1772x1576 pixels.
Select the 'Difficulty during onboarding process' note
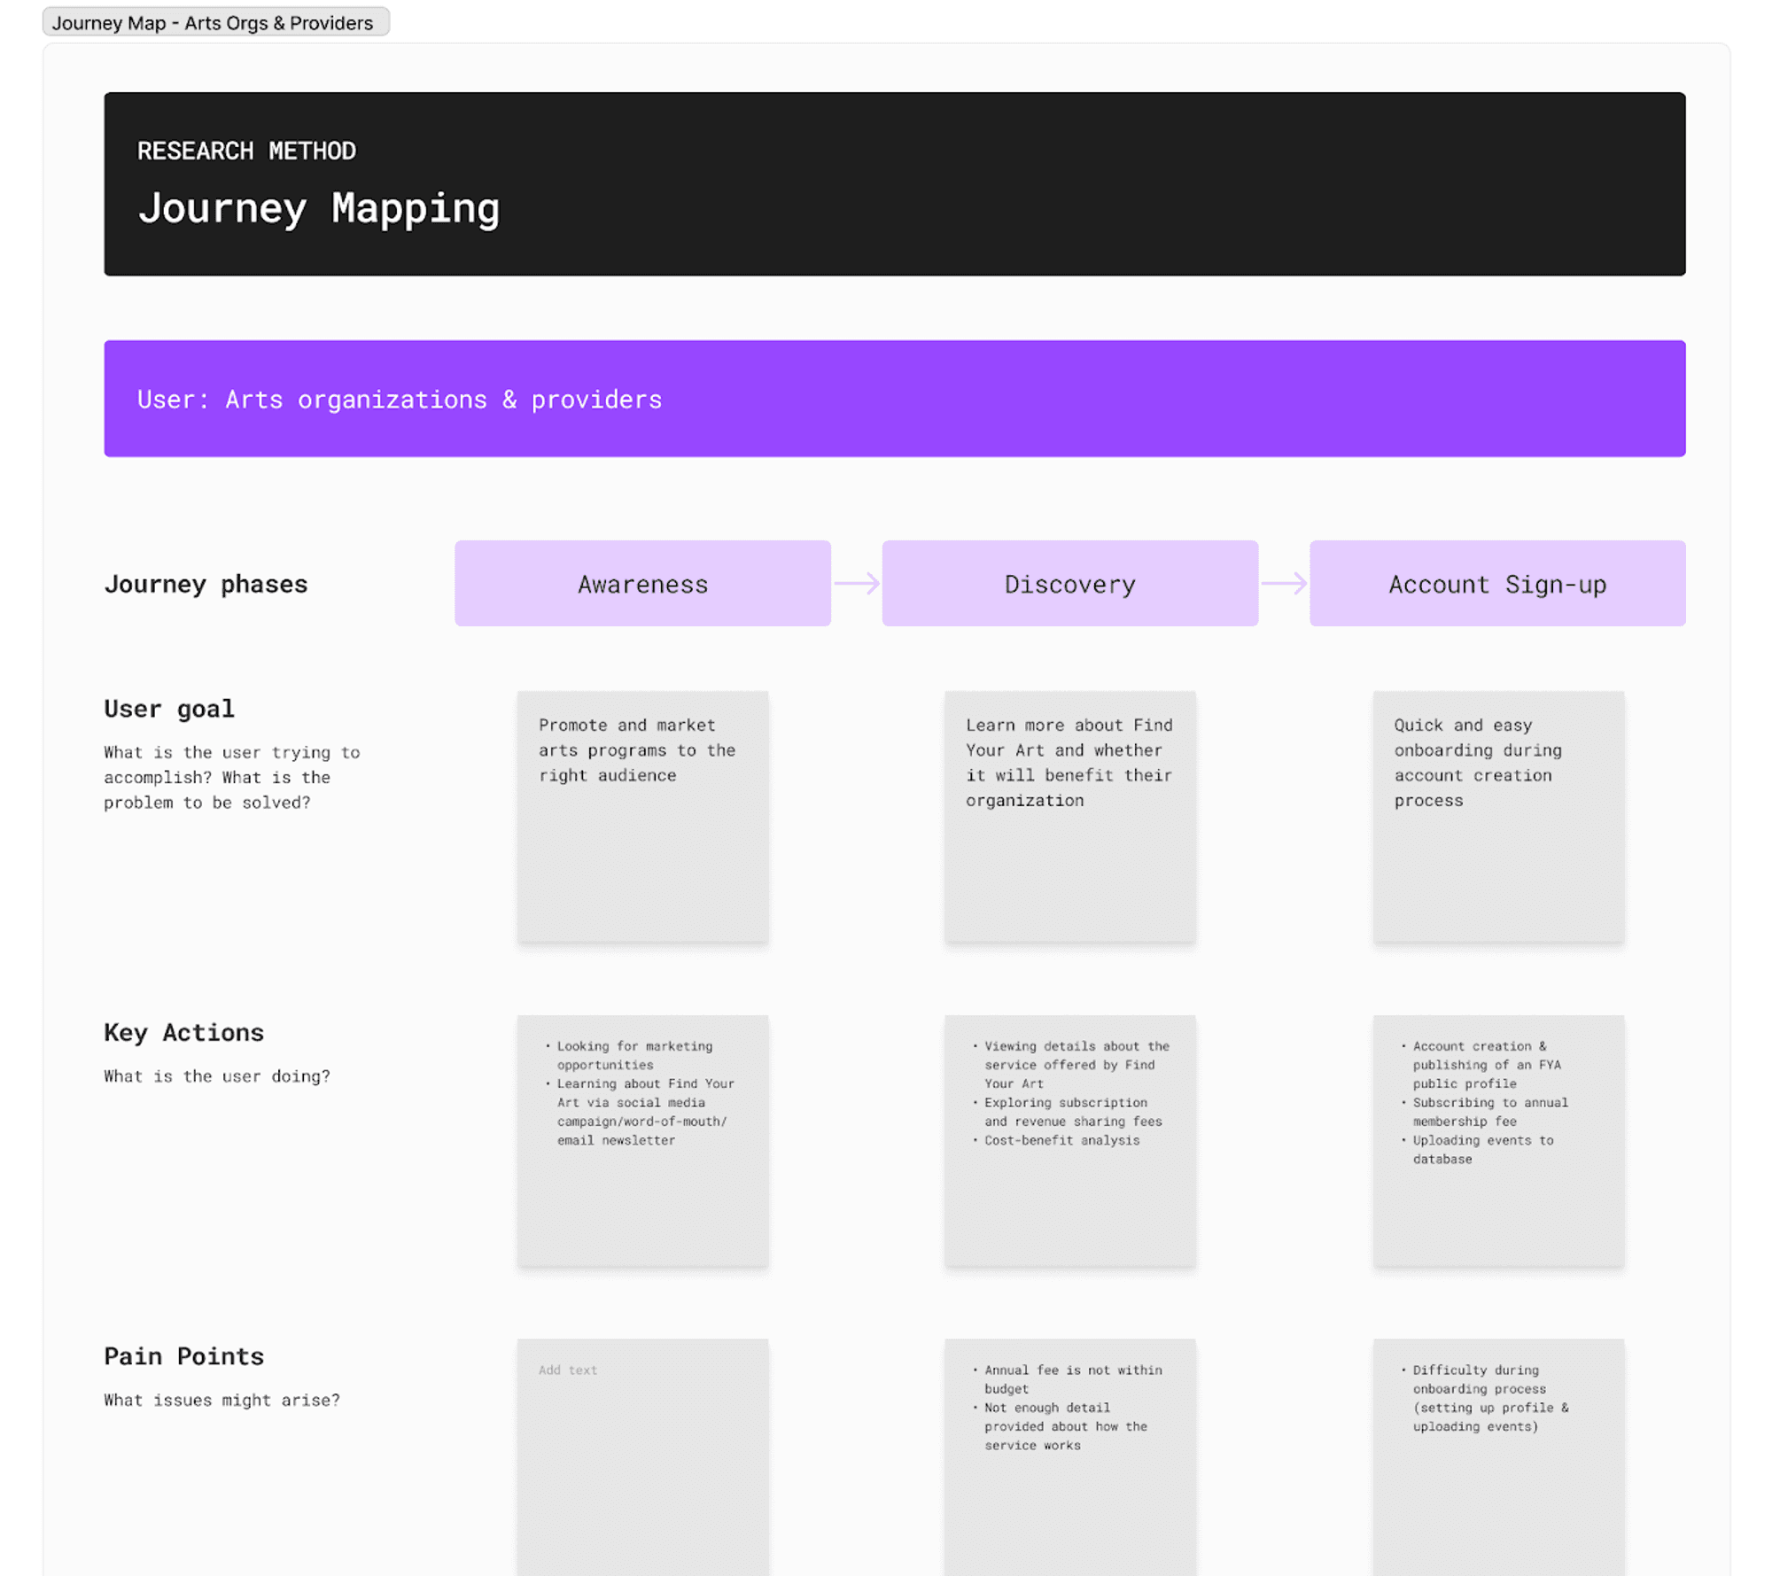point(1497,1453)
